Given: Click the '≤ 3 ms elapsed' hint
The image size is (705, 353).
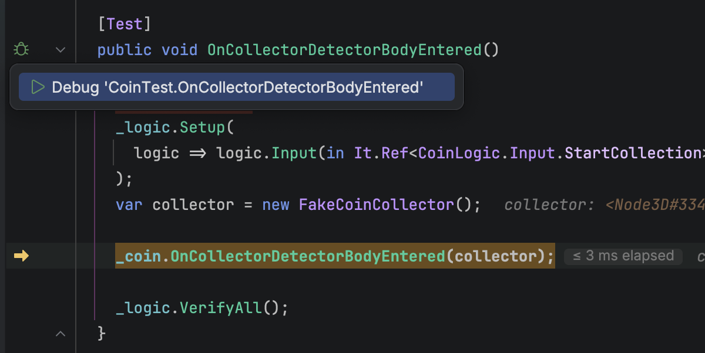Looking at the screenshot, I should pos(623,256).
